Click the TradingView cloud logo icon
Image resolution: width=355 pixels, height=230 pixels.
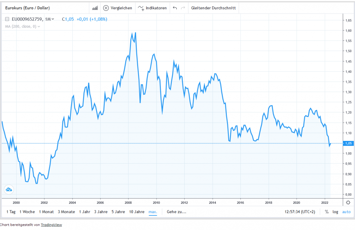[x=9, y=190]
